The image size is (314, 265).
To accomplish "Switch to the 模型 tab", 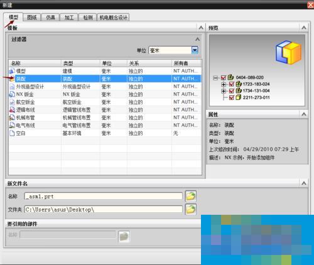I will [x=13, y=17].
